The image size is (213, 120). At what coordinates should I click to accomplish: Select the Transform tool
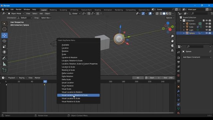pyautogui.click(x=4, y=52)
